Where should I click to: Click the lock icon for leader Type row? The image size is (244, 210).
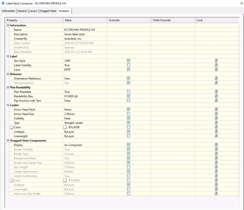pos(216,123)
